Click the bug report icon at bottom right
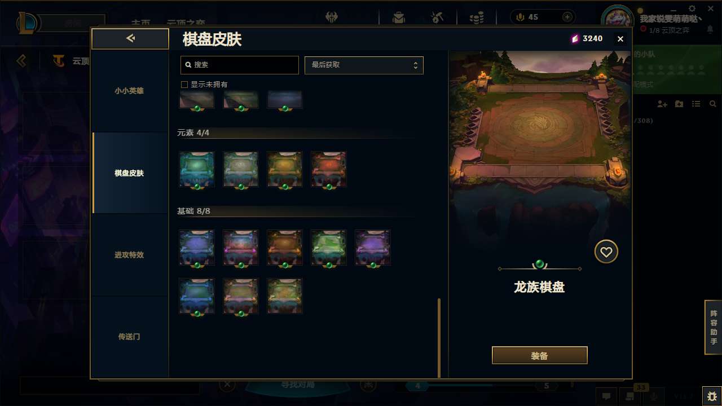 coord(712,396)
